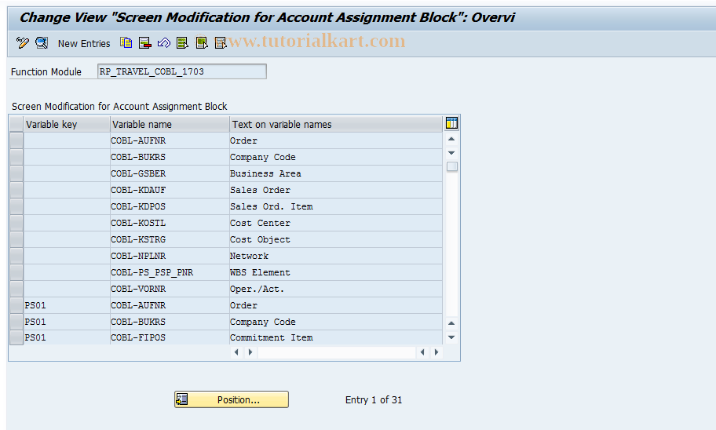
Task: Click Variable key column header
Action: (x=67, y=124)
